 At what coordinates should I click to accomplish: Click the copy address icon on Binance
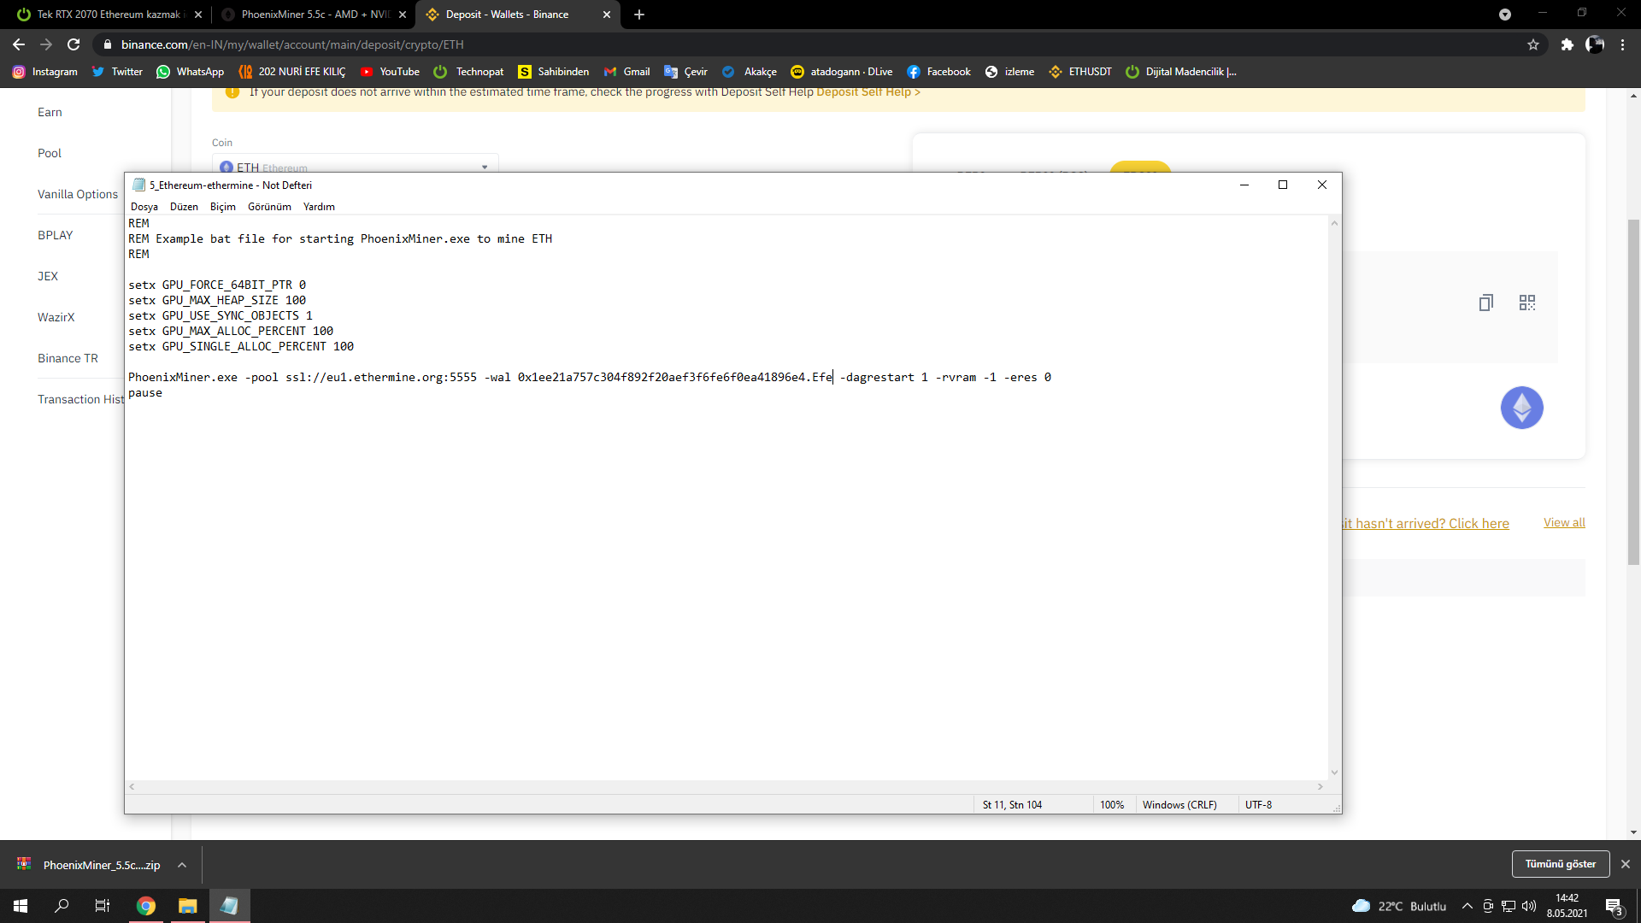pos(1485,303)
